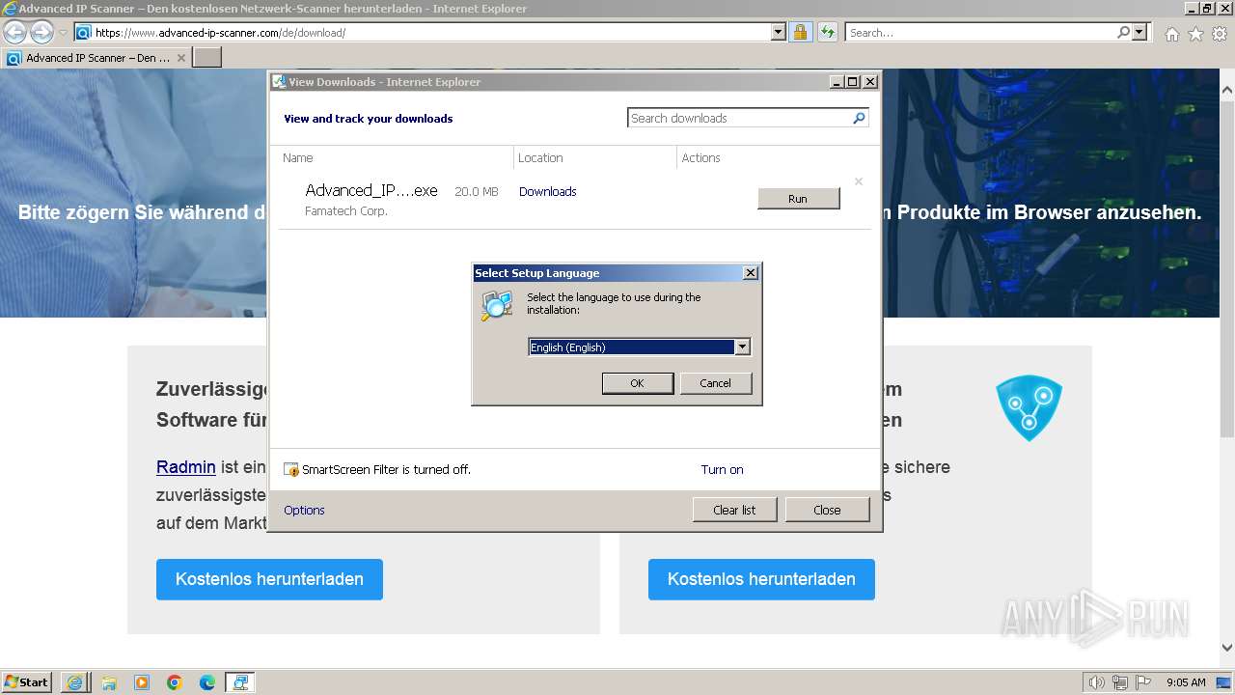Close the View Downloads window via Close button

click(x=827, y=510)
